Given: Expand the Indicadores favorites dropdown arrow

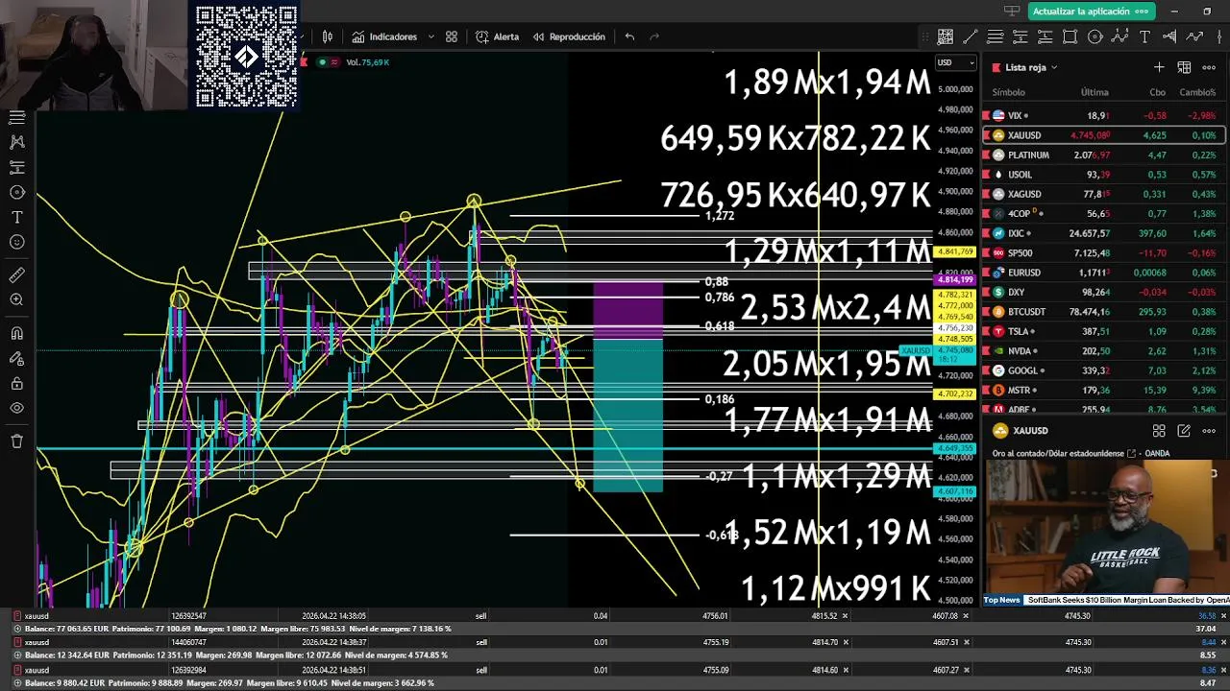Looking at the screenshot, I should 430,36.
